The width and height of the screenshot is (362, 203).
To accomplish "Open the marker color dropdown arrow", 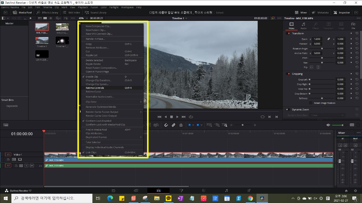I will tap(201, 125).
